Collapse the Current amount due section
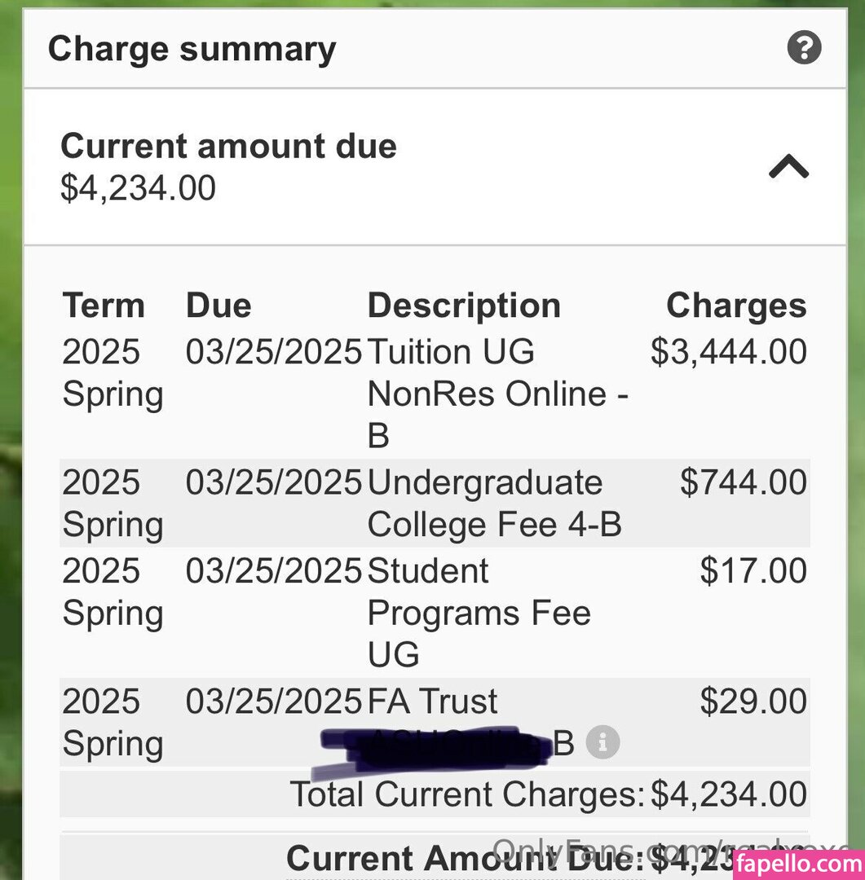865x880 pixels. (x=788, y=167)
